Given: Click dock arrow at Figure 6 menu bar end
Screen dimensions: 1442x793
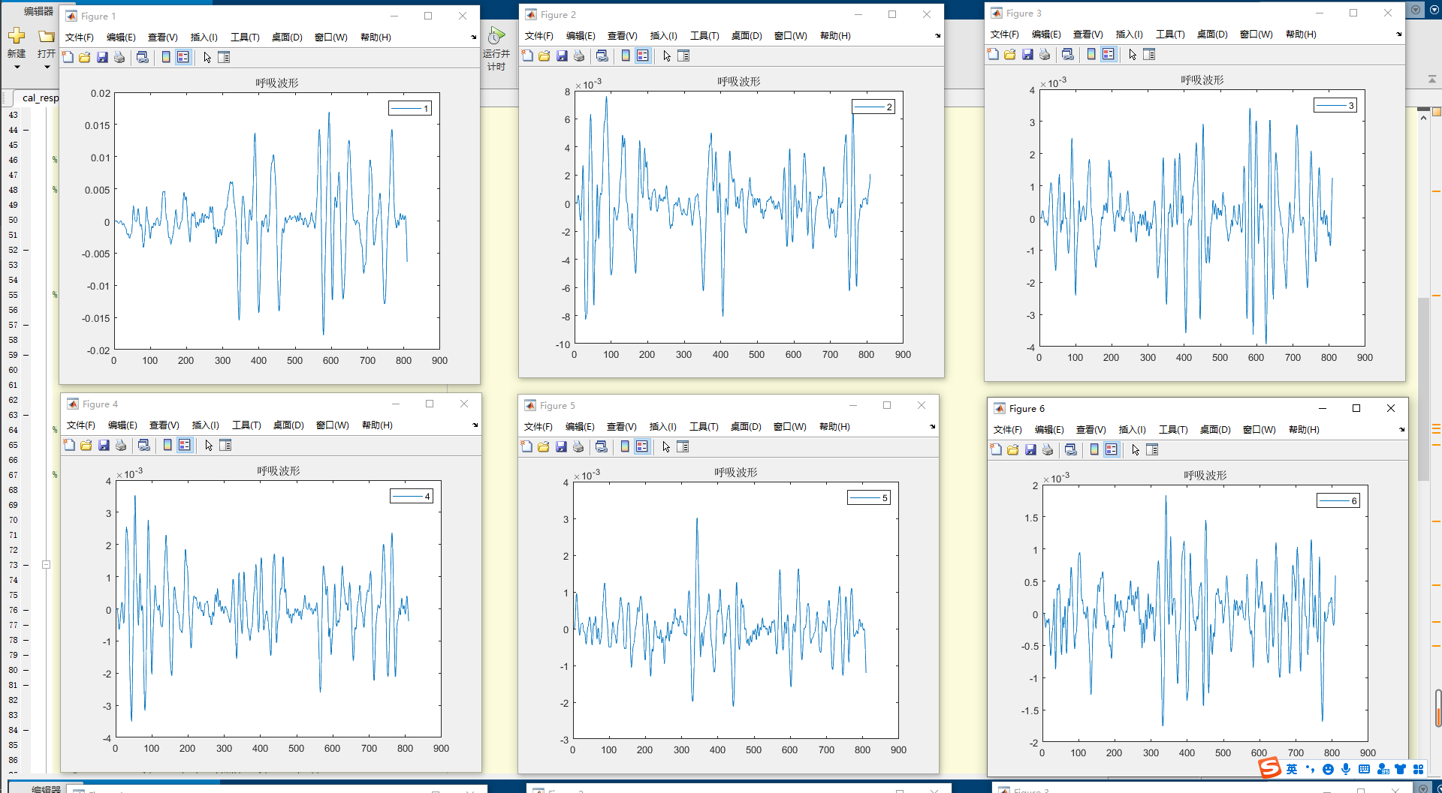Looking at the screenshot, I should (1401, 430).
